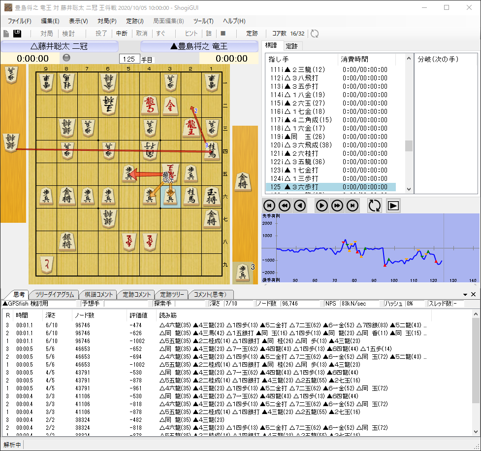Click the move number field 125

click(x=129, y=59)
